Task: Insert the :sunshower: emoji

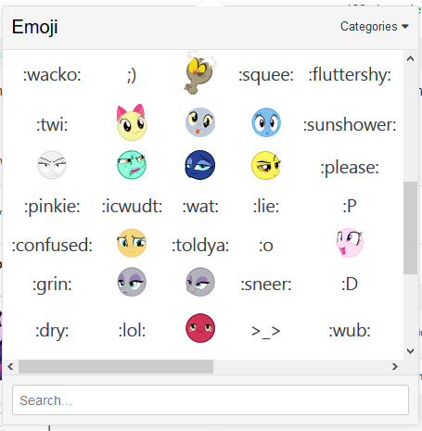Action: 350,125
